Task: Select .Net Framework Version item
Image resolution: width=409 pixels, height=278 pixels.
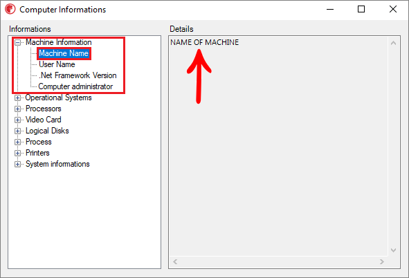Action: click(x=78, y=75)
